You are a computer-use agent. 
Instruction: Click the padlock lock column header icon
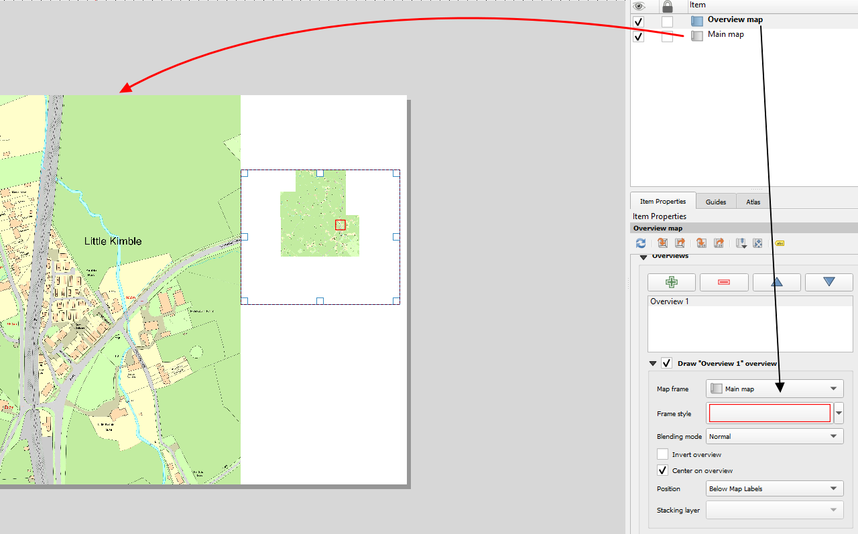click(667, 6)
